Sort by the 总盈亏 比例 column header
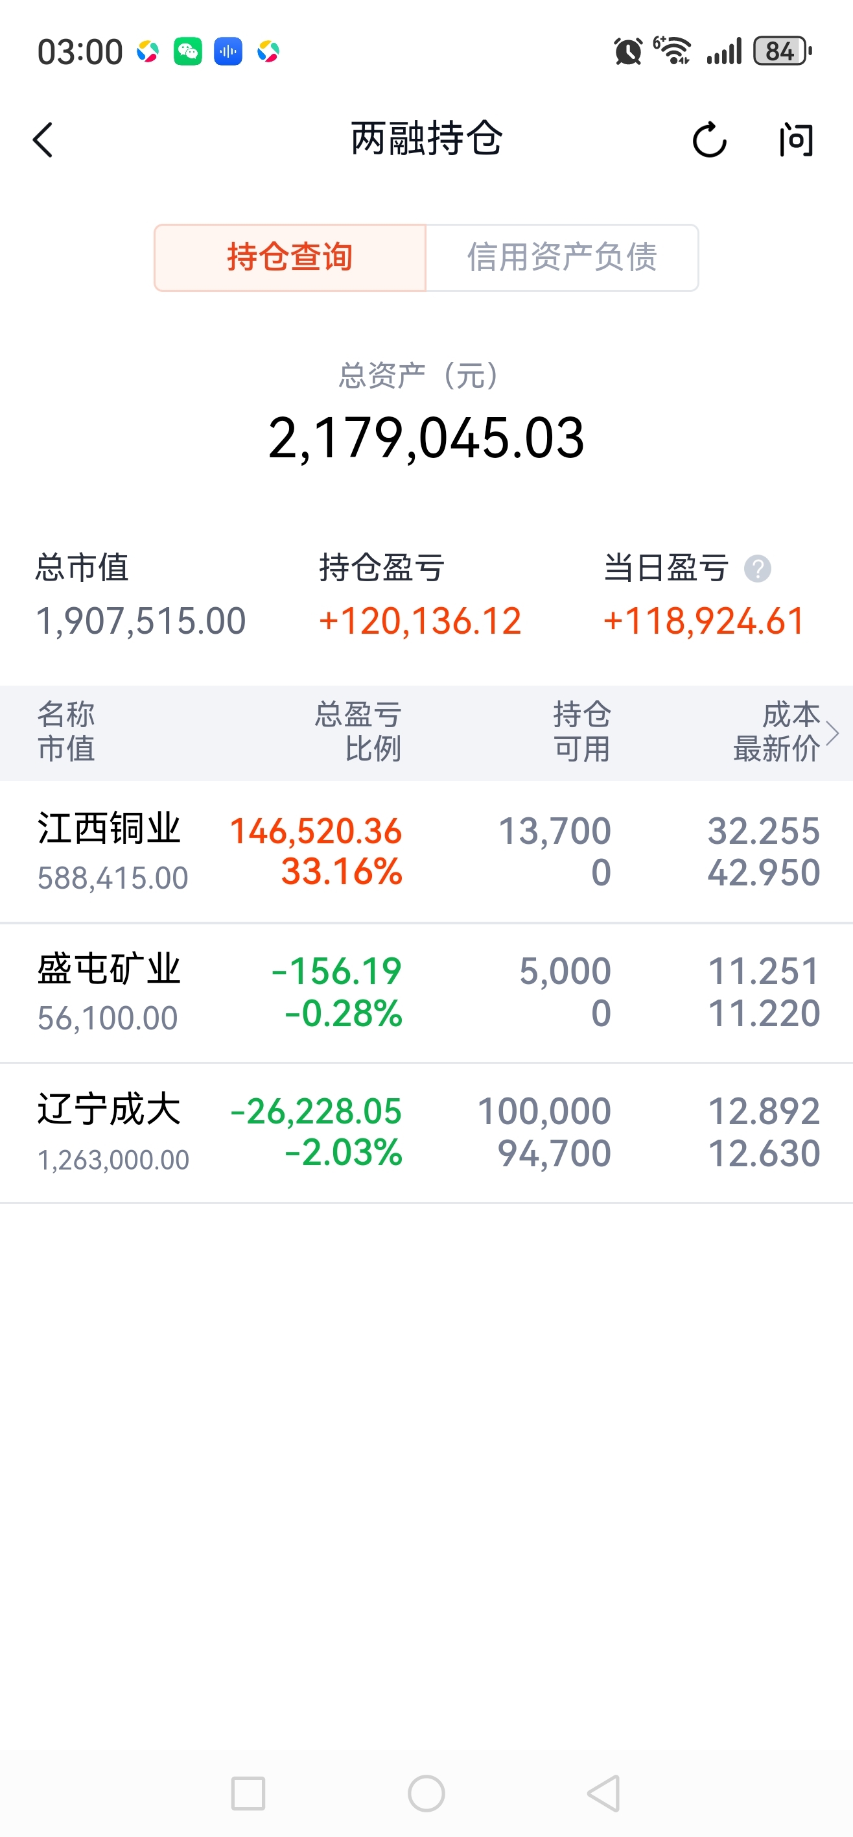This screenshot has height=1837, width=853. (358, 732)
